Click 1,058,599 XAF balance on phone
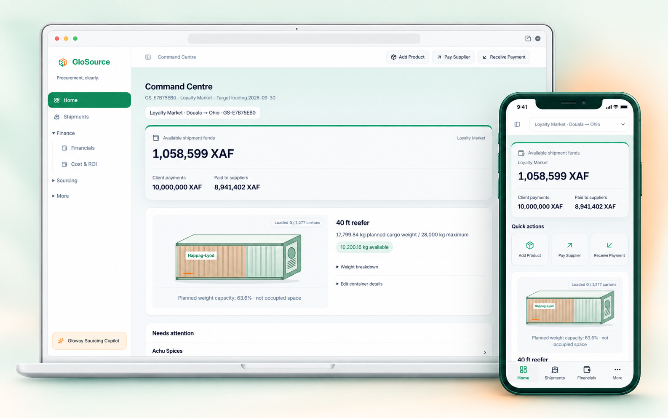The image size is (668, 418). 553,176
